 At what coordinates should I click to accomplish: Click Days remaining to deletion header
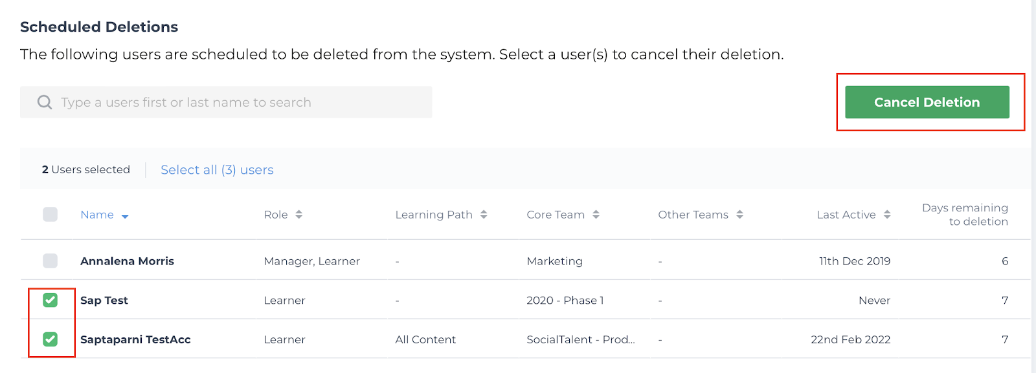pos(965,215)
